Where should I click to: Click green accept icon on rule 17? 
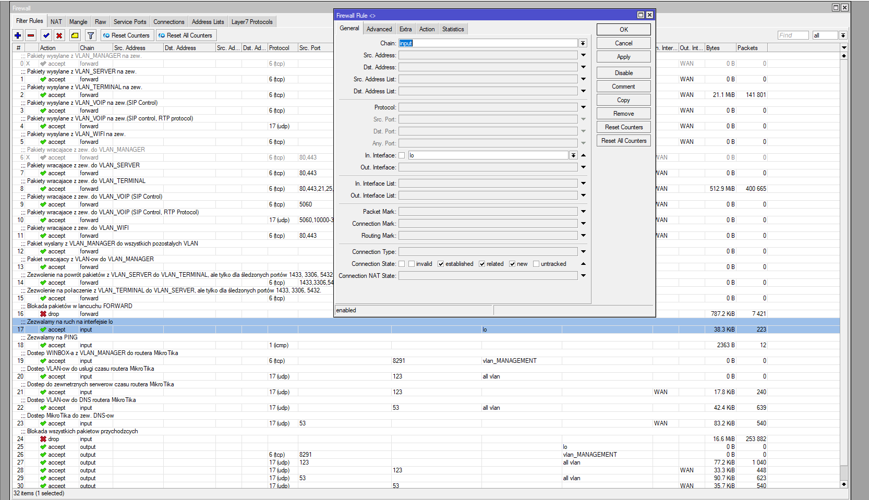click(43, 330)
